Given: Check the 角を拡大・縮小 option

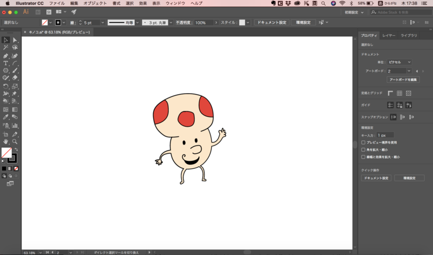Looking at the screenshot, I should point(363,150).
